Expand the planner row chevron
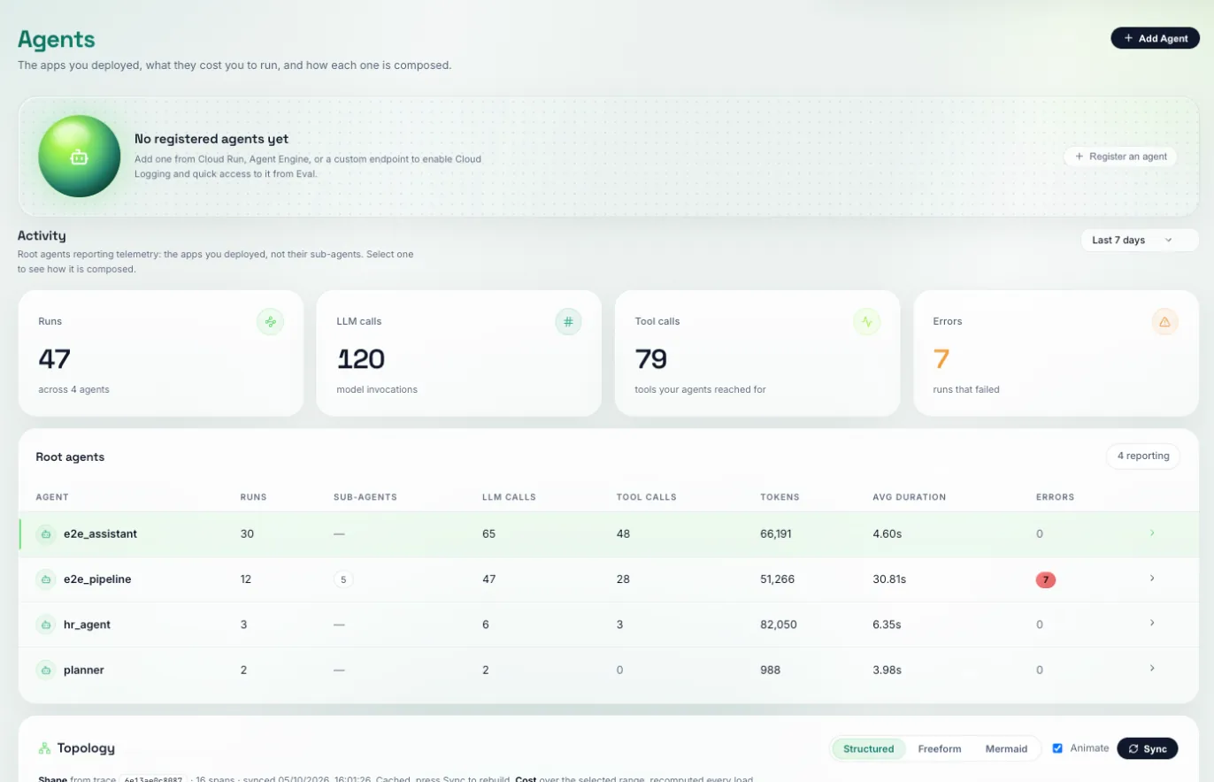The image size is (1214, 782). point(1152,668)
